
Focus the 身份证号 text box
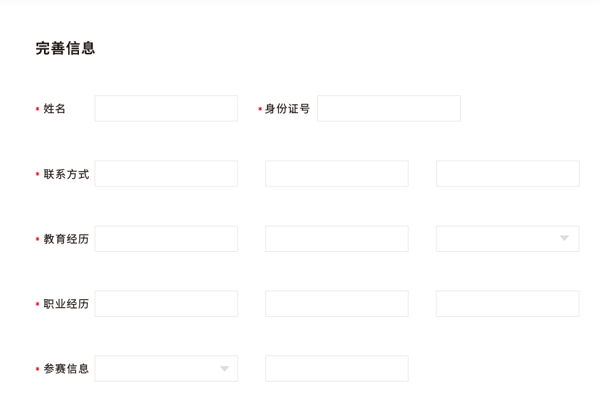pos(389,109)
